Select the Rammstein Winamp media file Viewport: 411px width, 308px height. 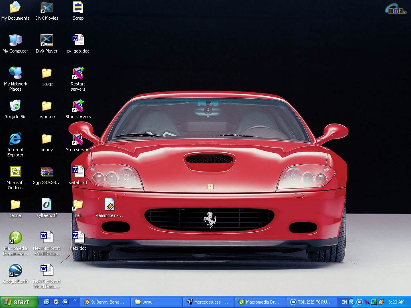point(109,208)
